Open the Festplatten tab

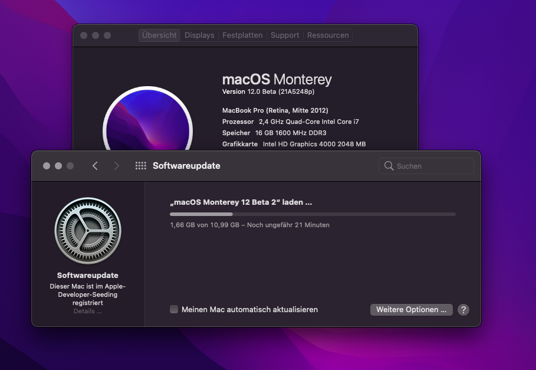pos(242,35)
